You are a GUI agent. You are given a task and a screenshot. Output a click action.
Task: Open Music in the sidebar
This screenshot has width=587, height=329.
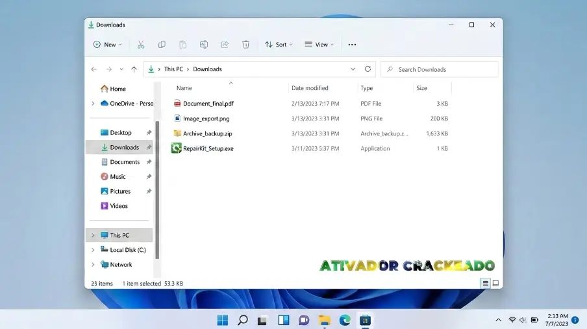pos(114,176)
